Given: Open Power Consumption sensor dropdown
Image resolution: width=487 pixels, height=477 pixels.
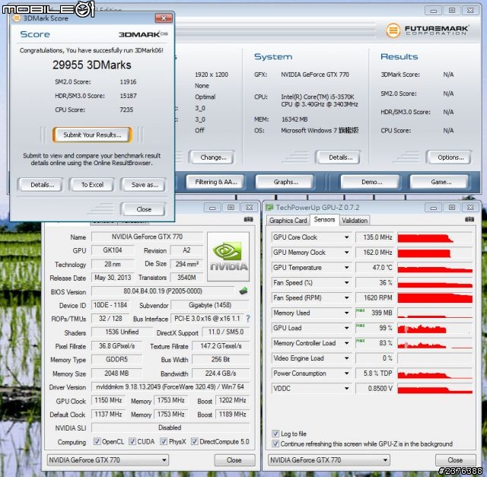Looking at the screenshot, I should [x=347, y=374].
